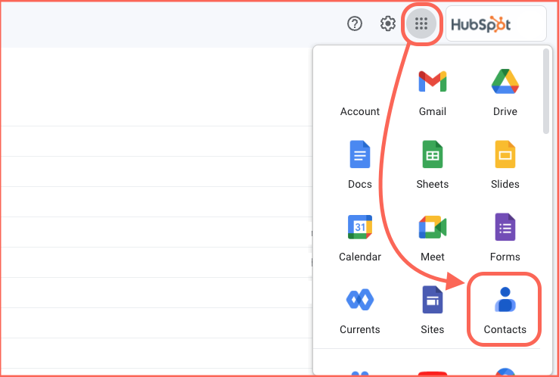Open the Google apps grid launcher

coord(421,23)
